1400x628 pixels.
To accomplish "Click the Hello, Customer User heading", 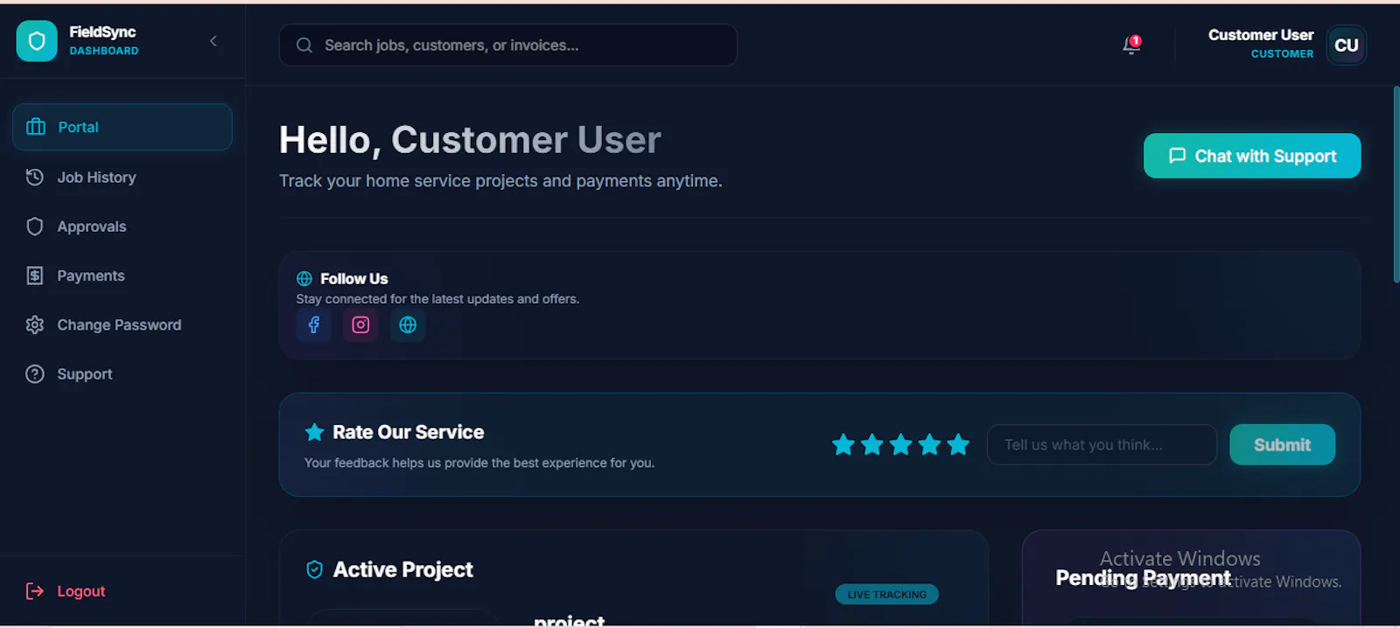I will click(470, 140).
